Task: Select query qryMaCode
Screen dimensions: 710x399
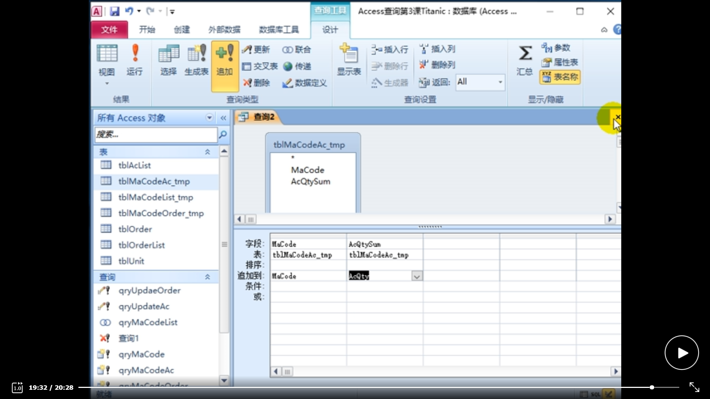Action: (157, 354)
